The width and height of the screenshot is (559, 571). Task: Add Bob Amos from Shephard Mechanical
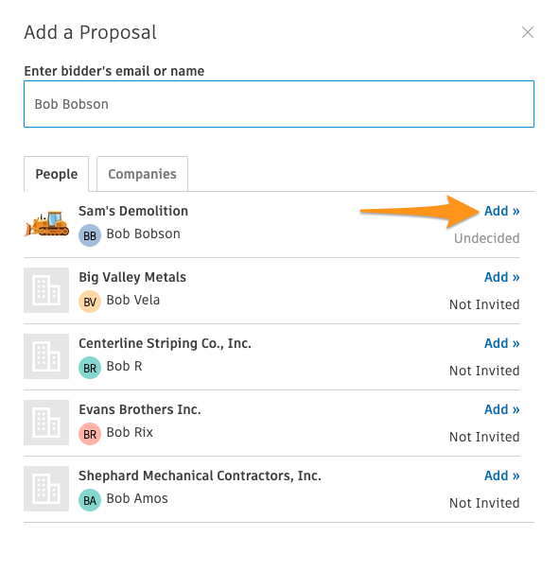[x=502, y=476]
